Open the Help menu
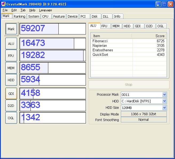 coord(32,10)
